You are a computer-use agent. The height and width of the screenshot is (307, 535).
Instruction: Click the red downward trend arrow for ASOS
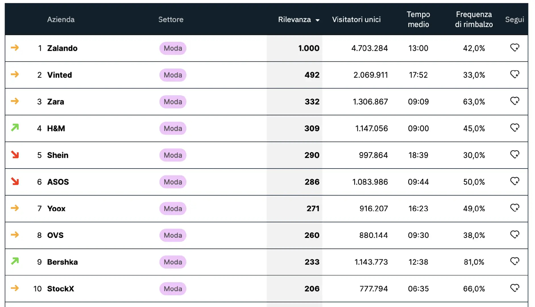[x=15, y=181]
